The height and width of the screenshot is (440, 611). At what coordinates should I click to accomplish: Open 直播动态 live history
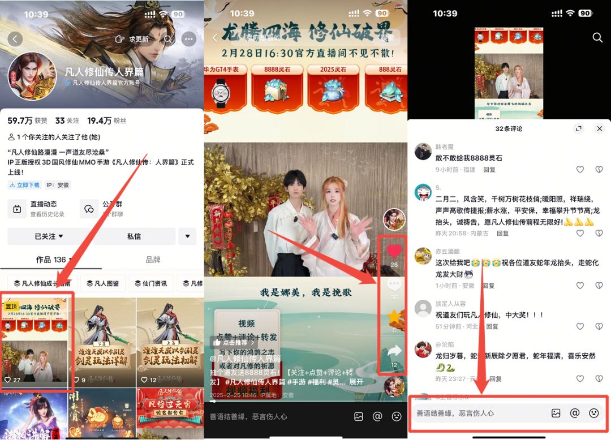(37, 209)
